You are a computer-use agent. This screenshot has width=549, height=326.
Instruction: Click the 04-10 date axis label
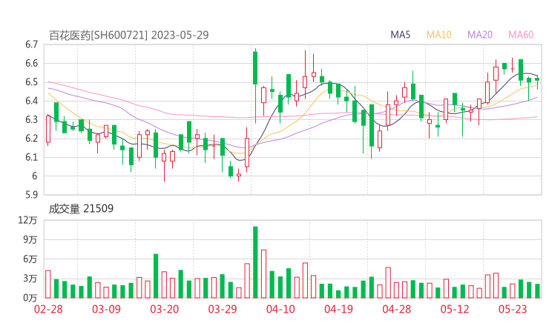pos(280,309)
